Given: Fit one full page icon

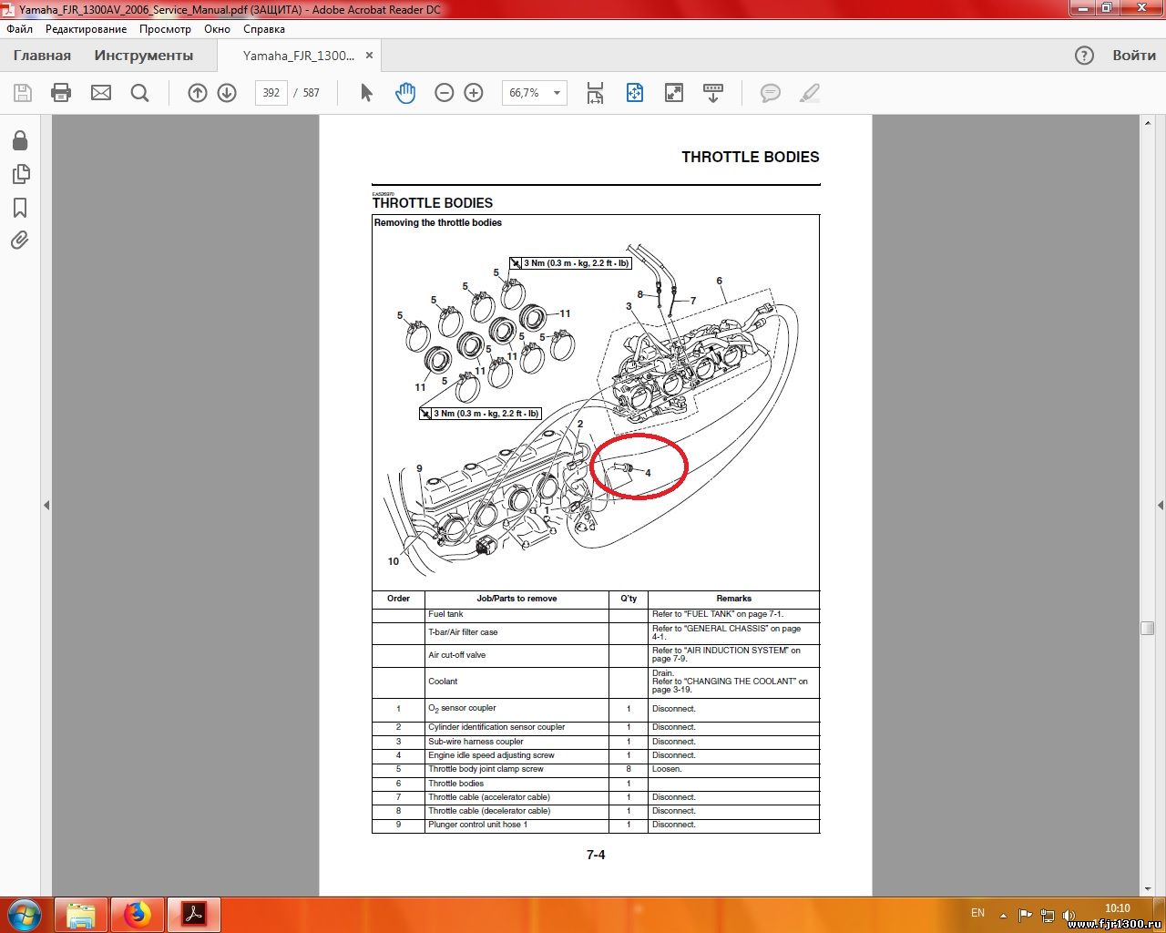Looking at the screenshot, I should [x=635, y=93].
